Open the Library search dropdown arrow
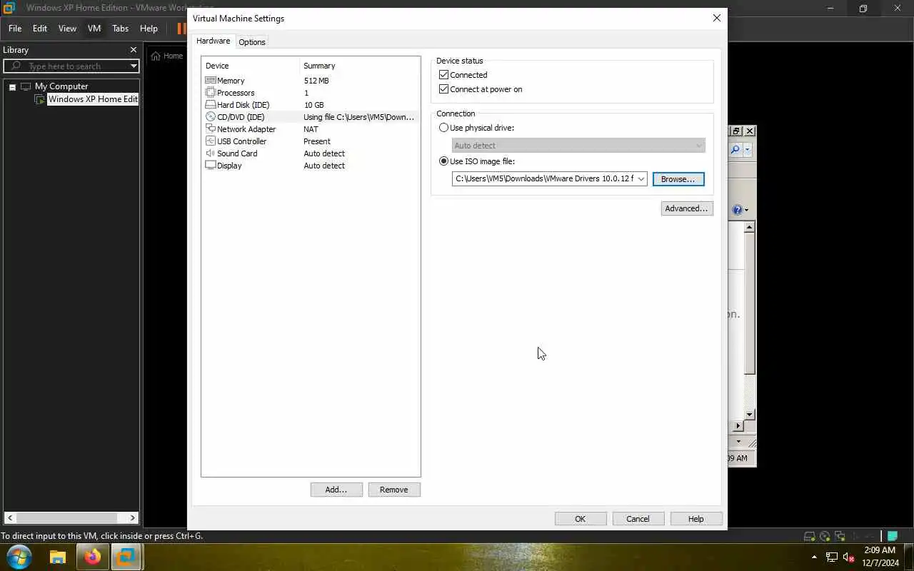 point(134,66)
